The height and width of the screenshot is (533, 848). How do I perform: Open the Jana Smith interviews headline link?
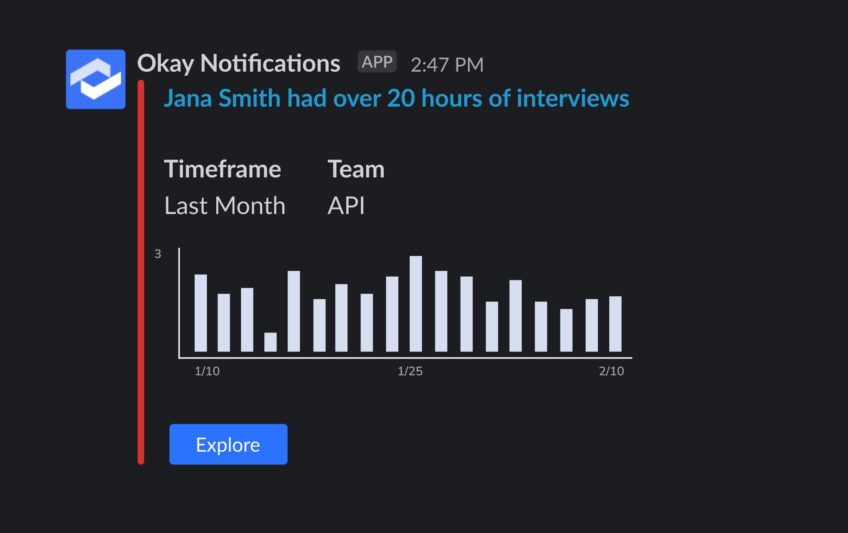click(396, 98)
